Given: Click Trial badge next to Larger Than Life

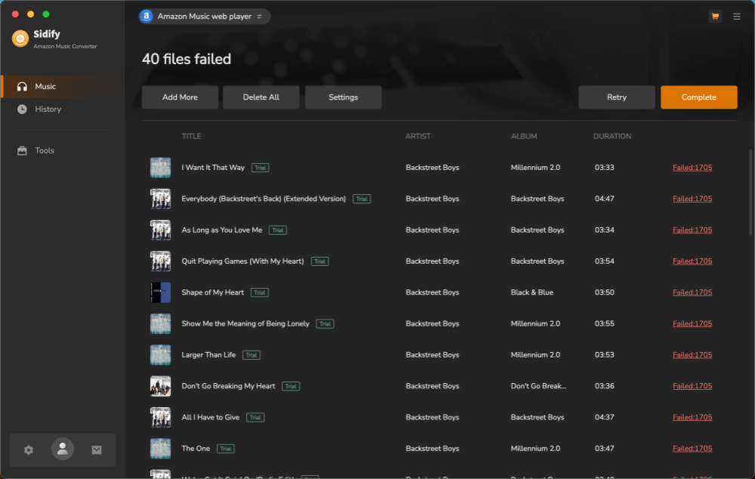Looking at the screenshot, I should 251,355.
